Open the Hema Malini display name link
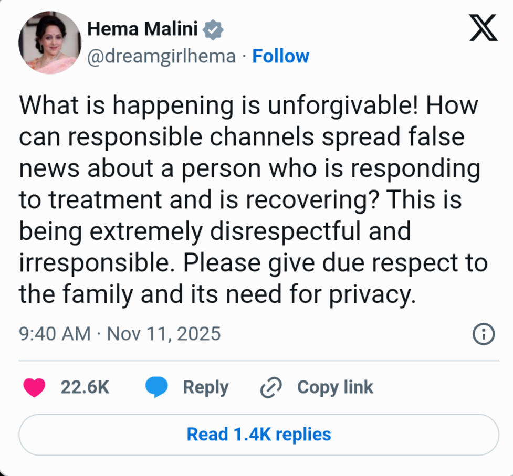Viewport: 513px width, 476px height. pos(142,29)
